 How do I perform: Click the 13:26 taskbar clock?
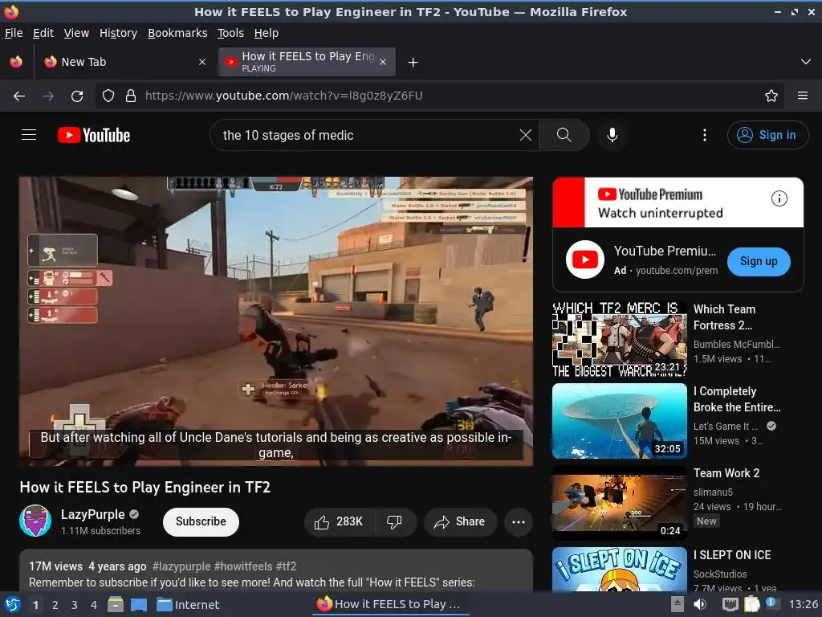pos(803,604)
